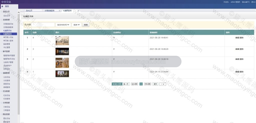
Task: Collapse the 账号管理 sidebar group
Action: (2, 51)
